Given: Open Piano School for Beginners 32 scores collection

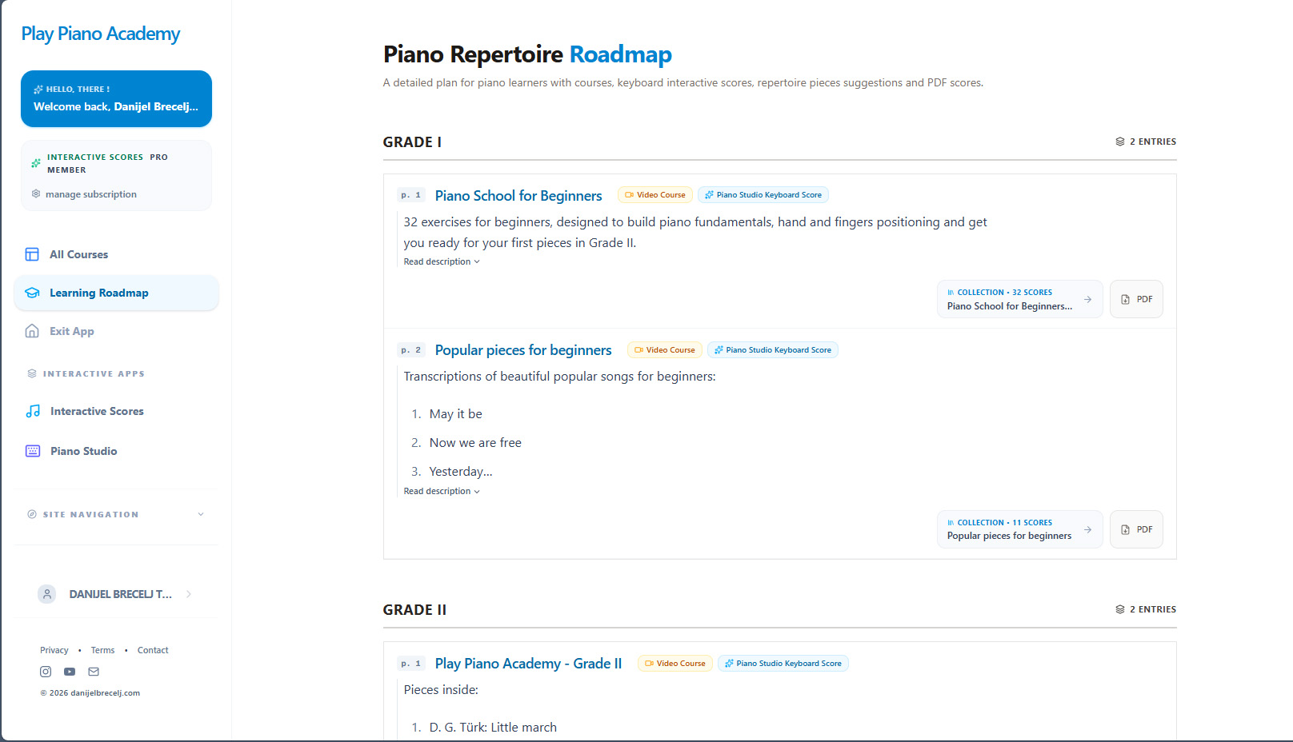Looking at the screenshot, I should pos(1019,299).
